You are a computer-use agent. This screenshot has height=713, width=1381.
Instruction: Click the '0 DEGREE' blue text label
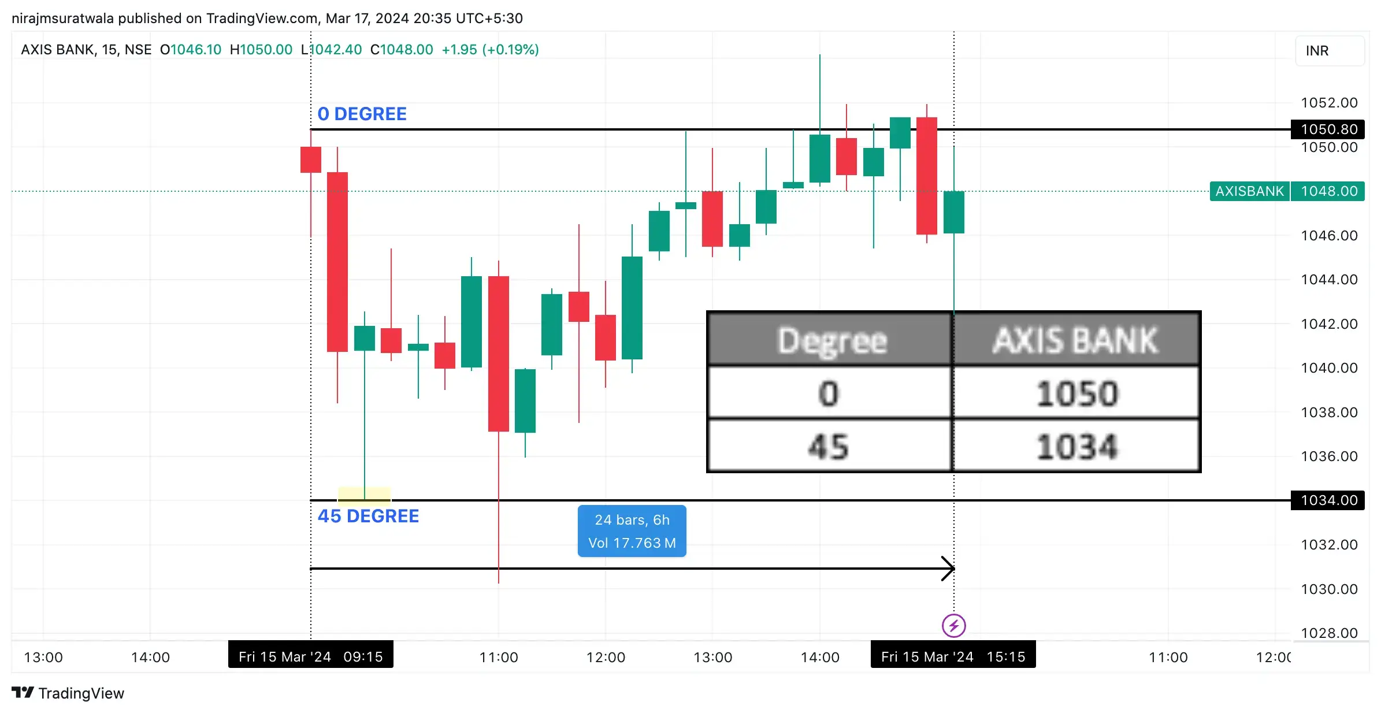coord(362,114)
